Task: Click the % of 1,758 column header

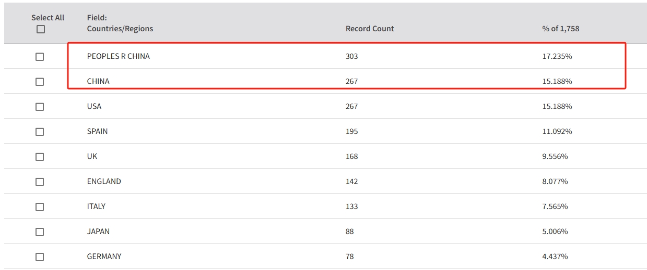Action: 560,29
